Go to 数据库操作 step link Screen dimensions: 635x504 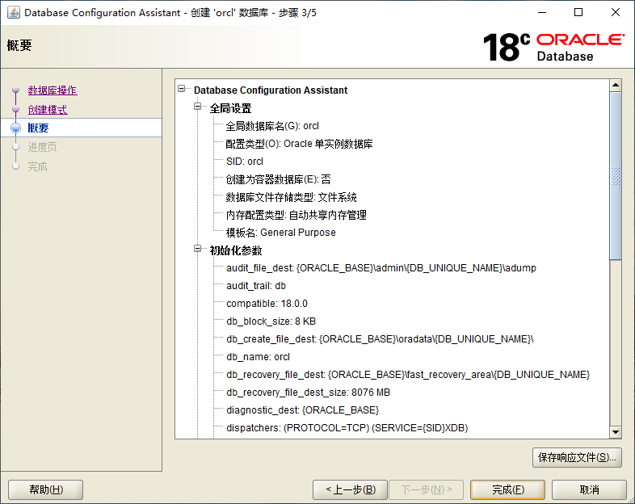[x=53, y=90]
